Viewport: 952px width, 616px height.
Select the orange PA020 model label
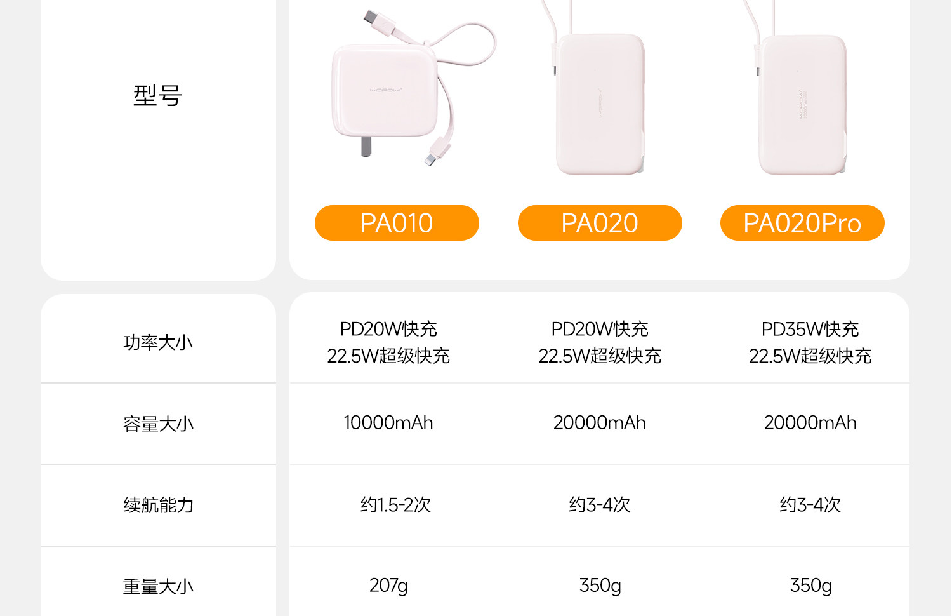coord(600,223)
